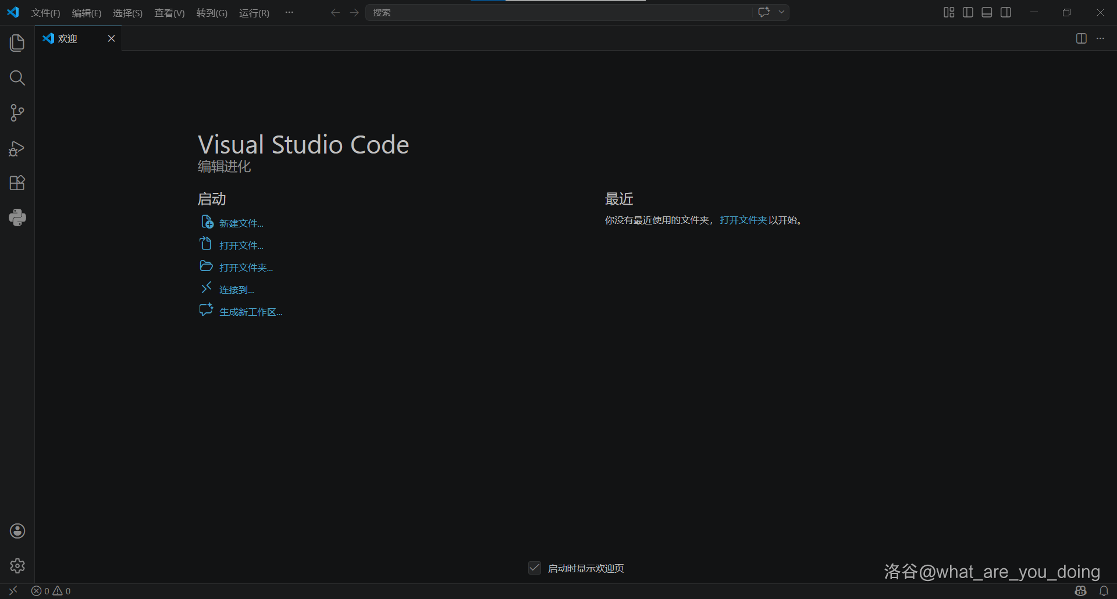Open the 编辑(E) menu
This screenshot has width=1117, height=599.
coord(87,13)
